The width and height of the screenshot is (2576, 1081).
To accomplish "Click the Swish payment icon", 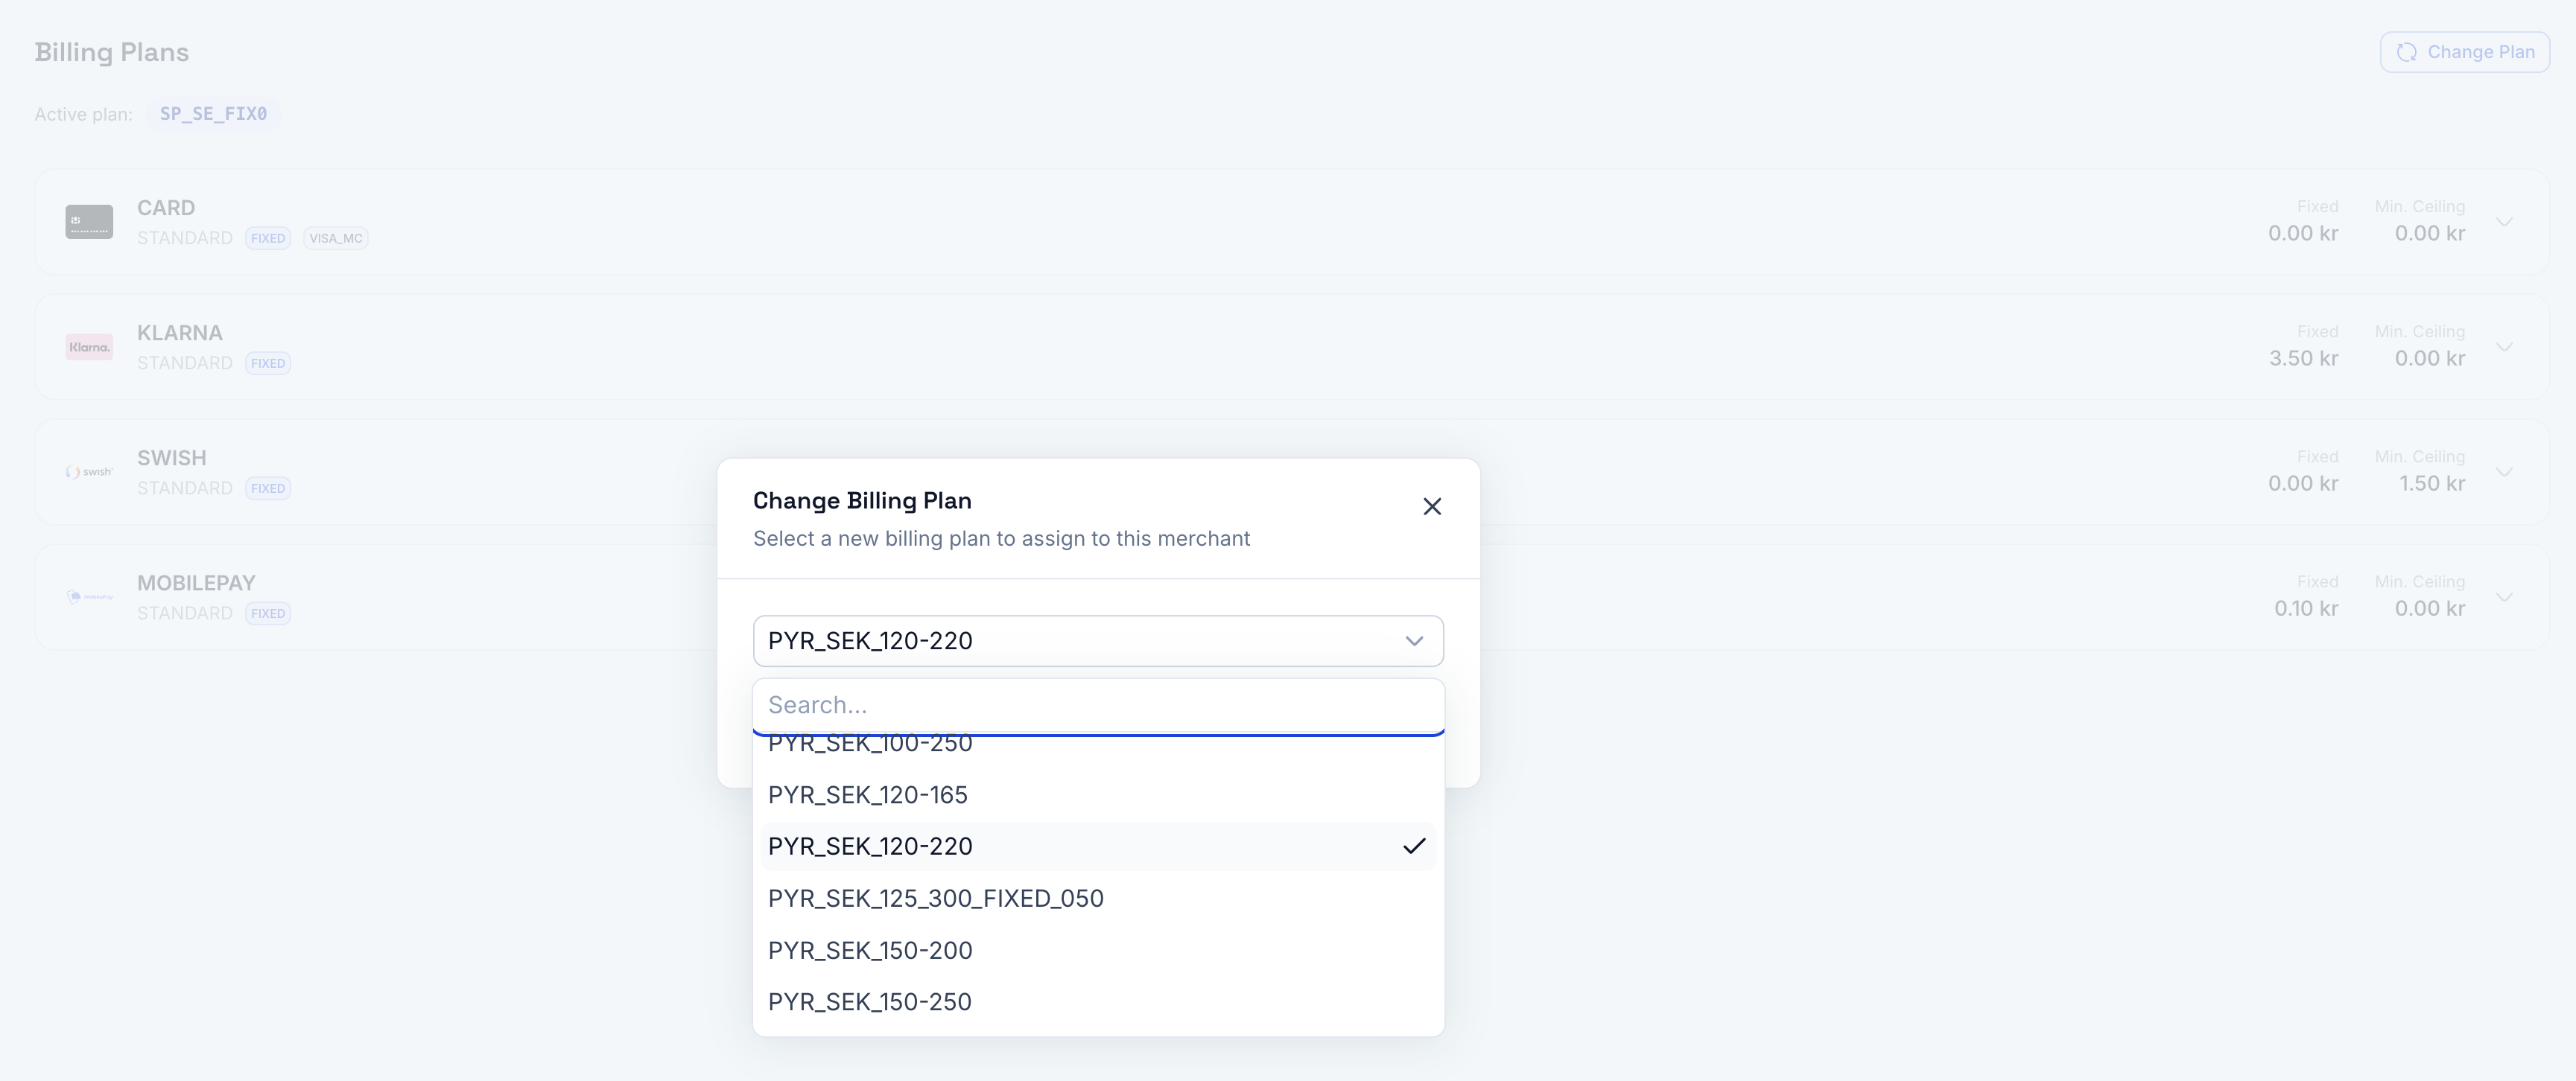I will [x=88, y=471].
